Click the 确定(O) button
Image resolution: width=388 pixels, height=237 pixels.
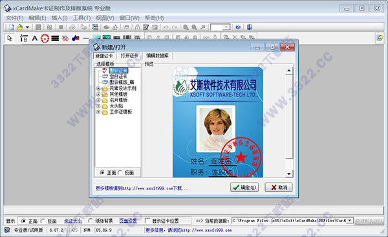pyautogui.click(x=244, y=187)
